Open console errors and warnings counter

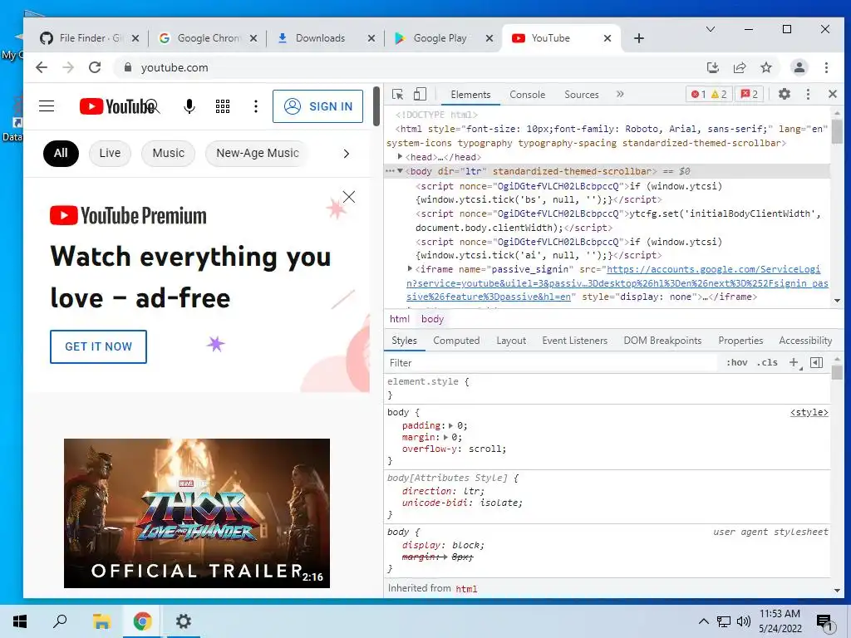[x=708, y=95]
